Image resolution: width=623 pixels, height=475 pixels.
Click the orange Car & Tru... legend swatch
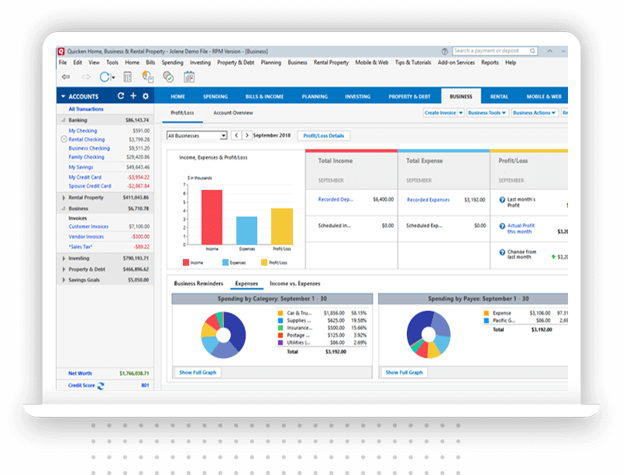[281, 313]
